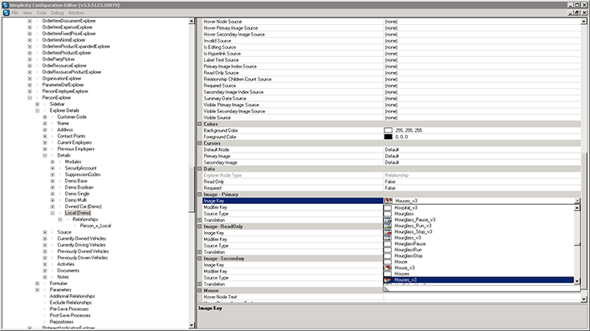Collapse the Cursors property category
This screenshot has height=331, width=590.
click(200, 143)
